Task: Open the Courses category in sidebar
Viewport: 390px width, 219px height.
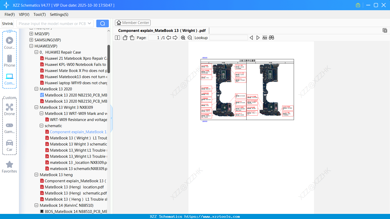Action: (x=9, y=43)
